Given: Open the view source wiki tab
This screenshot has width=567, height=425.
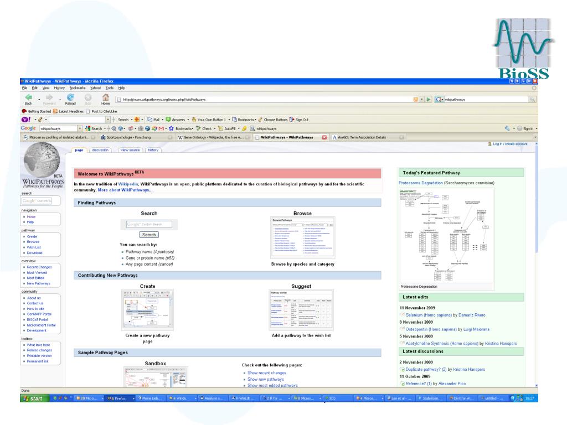Looking at the screenshot, I should [x=130, y=150].
